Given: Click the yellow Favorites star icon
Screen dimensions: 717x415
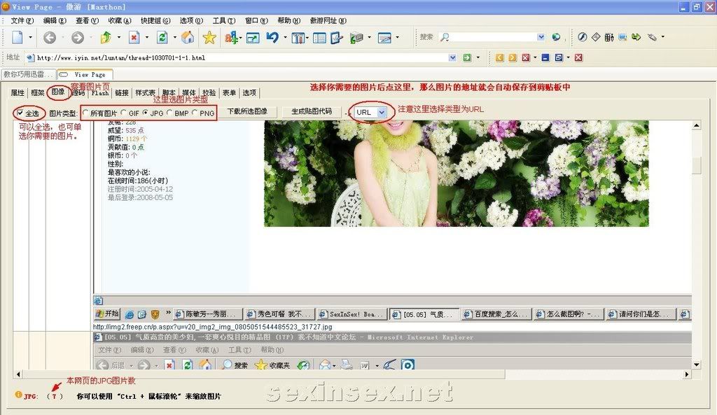Looking at the screenshot, I should (209, 38).
